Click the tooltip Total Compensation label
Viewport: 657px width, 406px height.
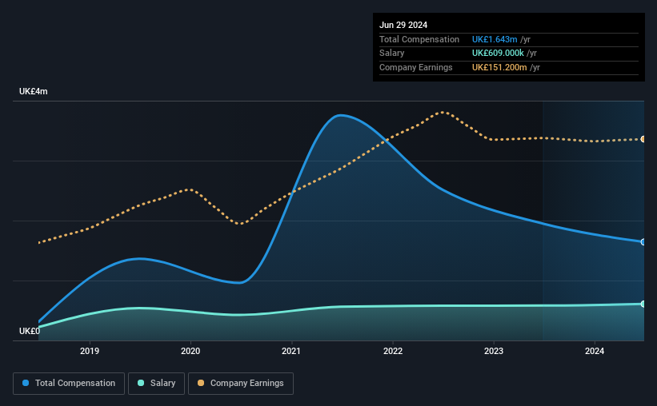click(x=419, y=39)
